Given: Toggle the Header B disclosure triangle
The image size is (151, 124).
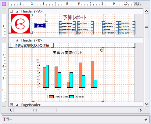Looking at the screenshot, I should click(17, 40).
